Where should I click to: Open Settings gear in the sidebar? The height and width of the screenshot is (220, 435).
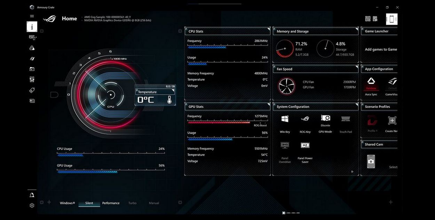32,205
